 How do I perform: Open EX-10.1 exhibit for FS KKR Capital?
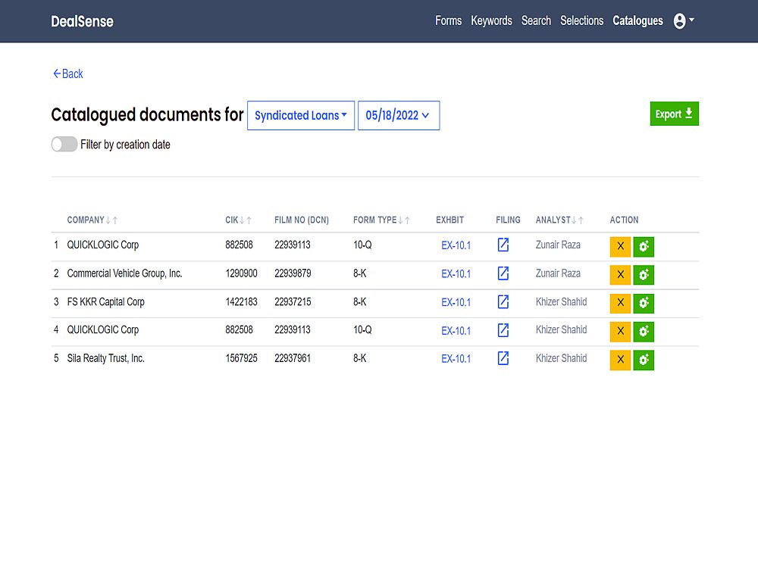pos(456,302)
